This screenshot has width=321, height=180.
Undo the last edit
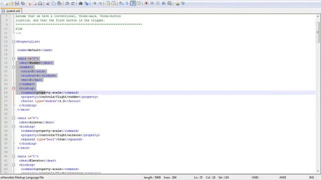point(67,3)
